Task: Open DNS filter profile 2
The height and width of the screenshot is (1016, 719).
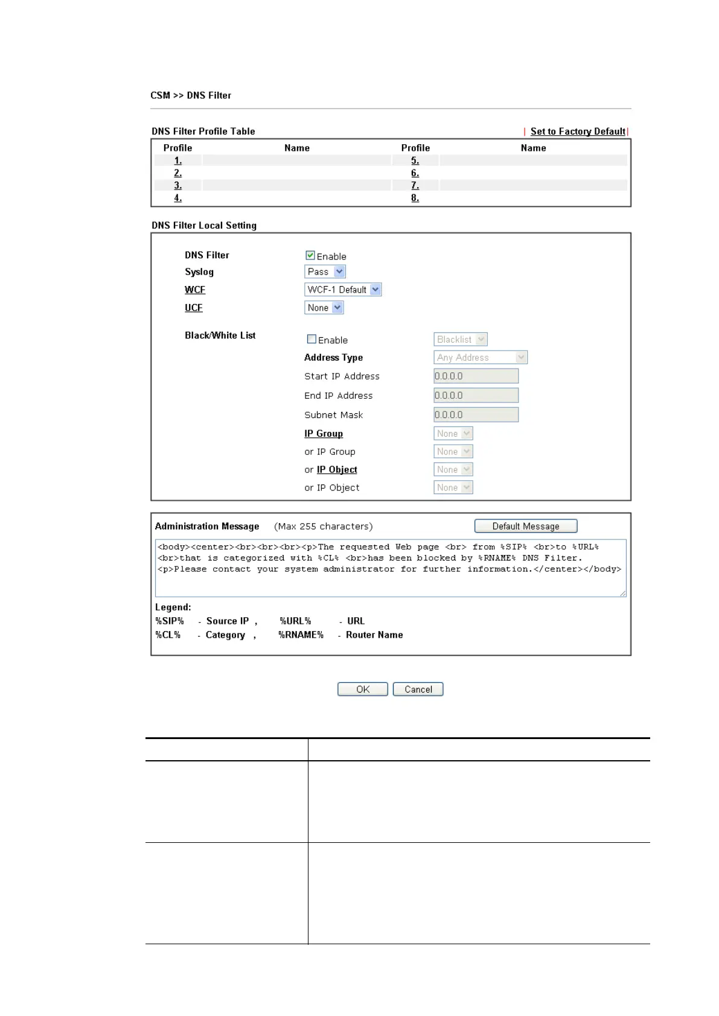Action: coord(178,173)
